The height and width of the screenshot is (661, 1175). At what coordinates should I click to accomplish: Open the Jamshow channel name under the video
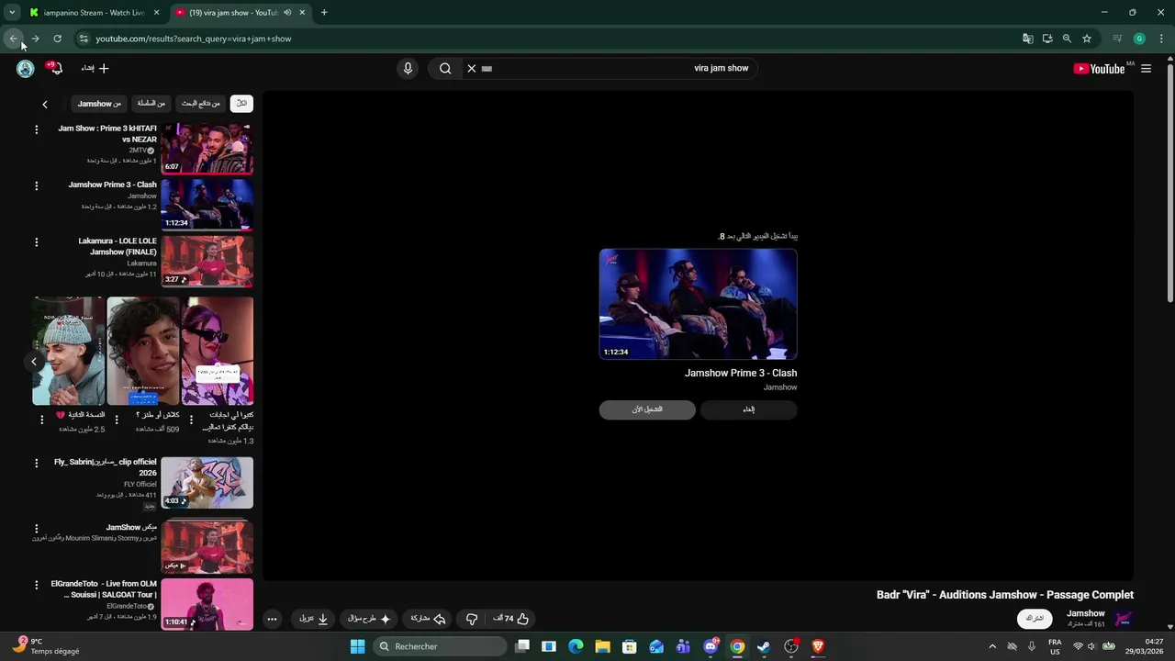1085,613
